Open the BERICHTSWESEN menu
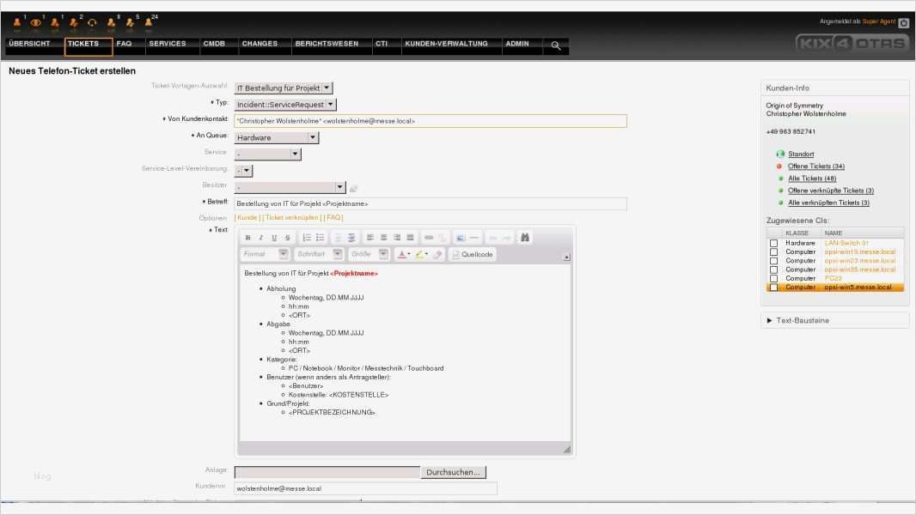Image resolution: width=916 pixels, height=515 pixels. click(327, 44)
